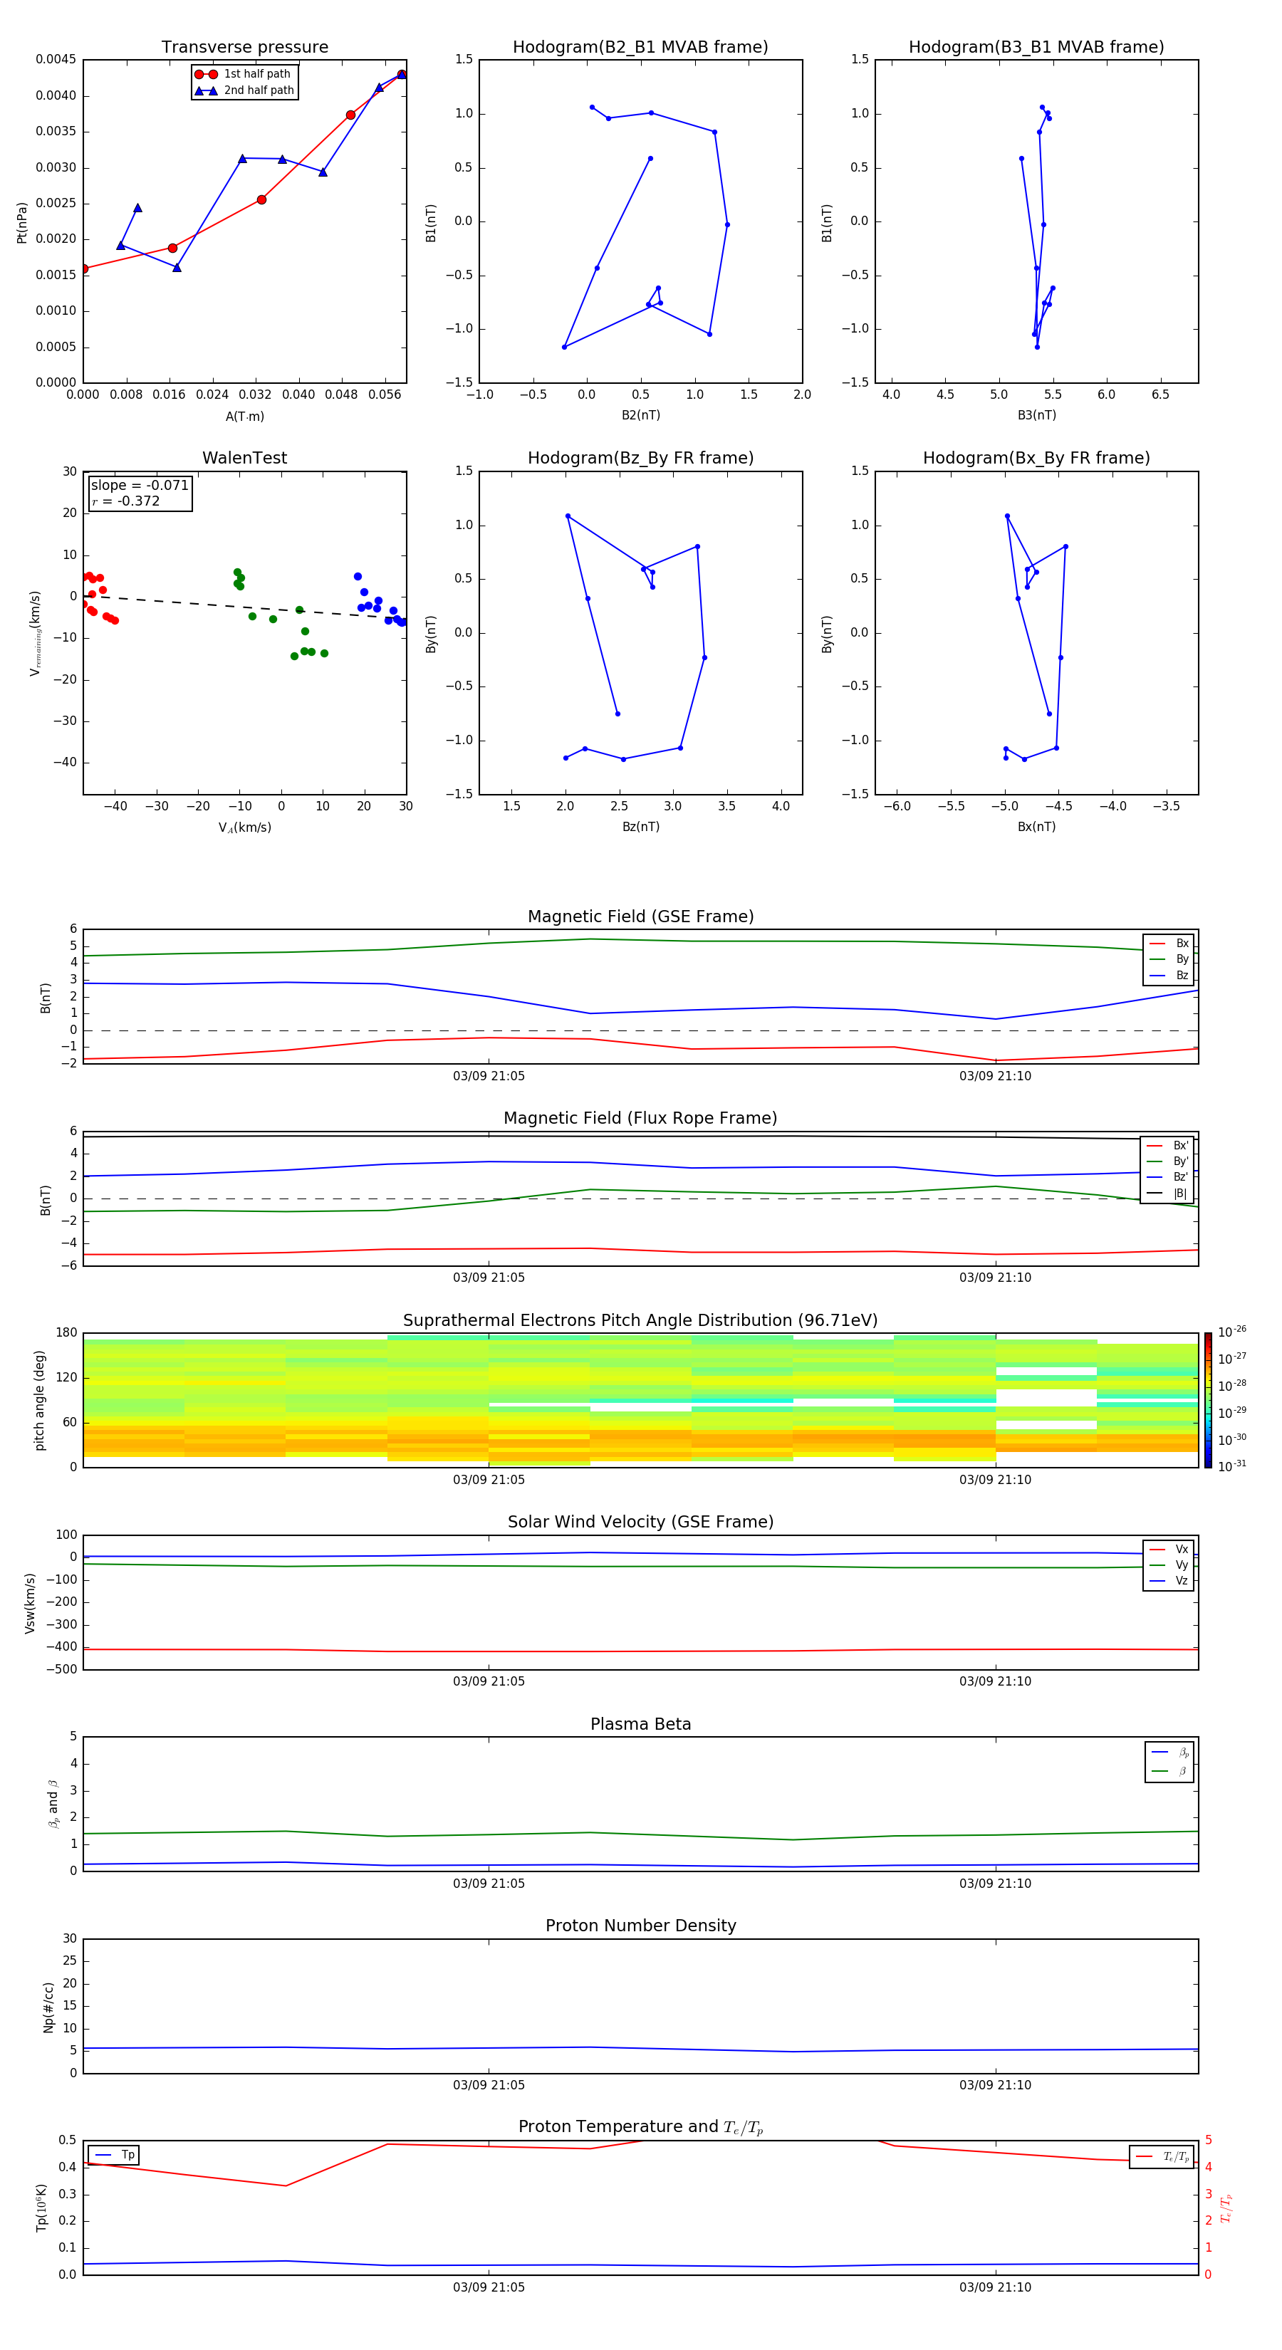Click the 'Bx(nT)' x-axis label
The image size is (1282, 2350).
[x=1036, y=827]
